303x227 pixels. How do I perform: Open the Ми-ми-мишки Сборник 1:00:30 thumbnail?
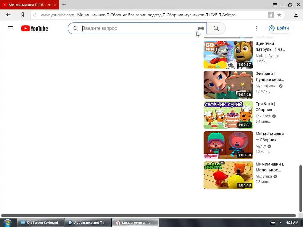228,145
